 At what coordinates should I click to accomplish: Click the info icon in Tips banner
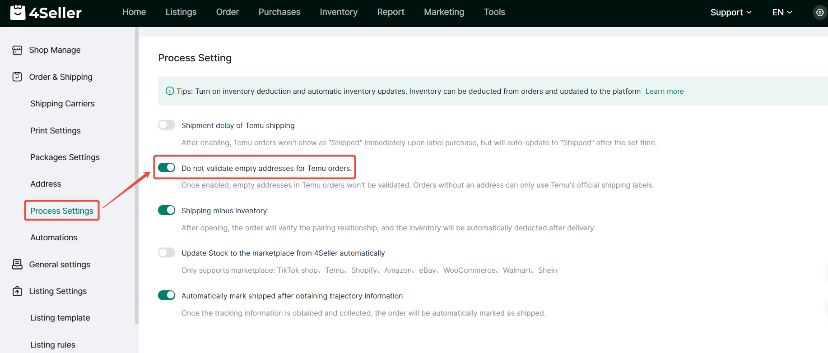click(170, 91)
